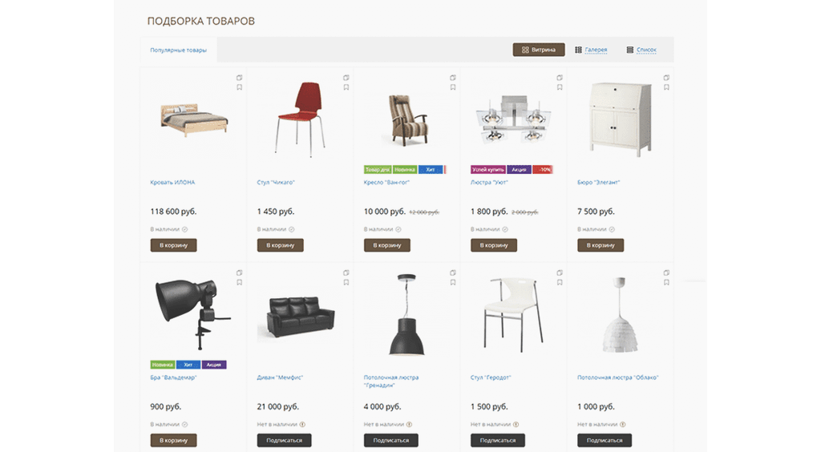
Task: Bookmark the Люстра "Уют" product
Action: [x=560, y=87]
